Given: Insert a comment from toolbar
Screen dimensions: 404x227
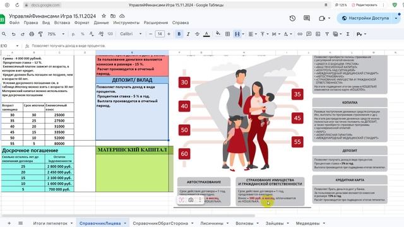Looking at the screenshot, I should click(x=309, y=34).
